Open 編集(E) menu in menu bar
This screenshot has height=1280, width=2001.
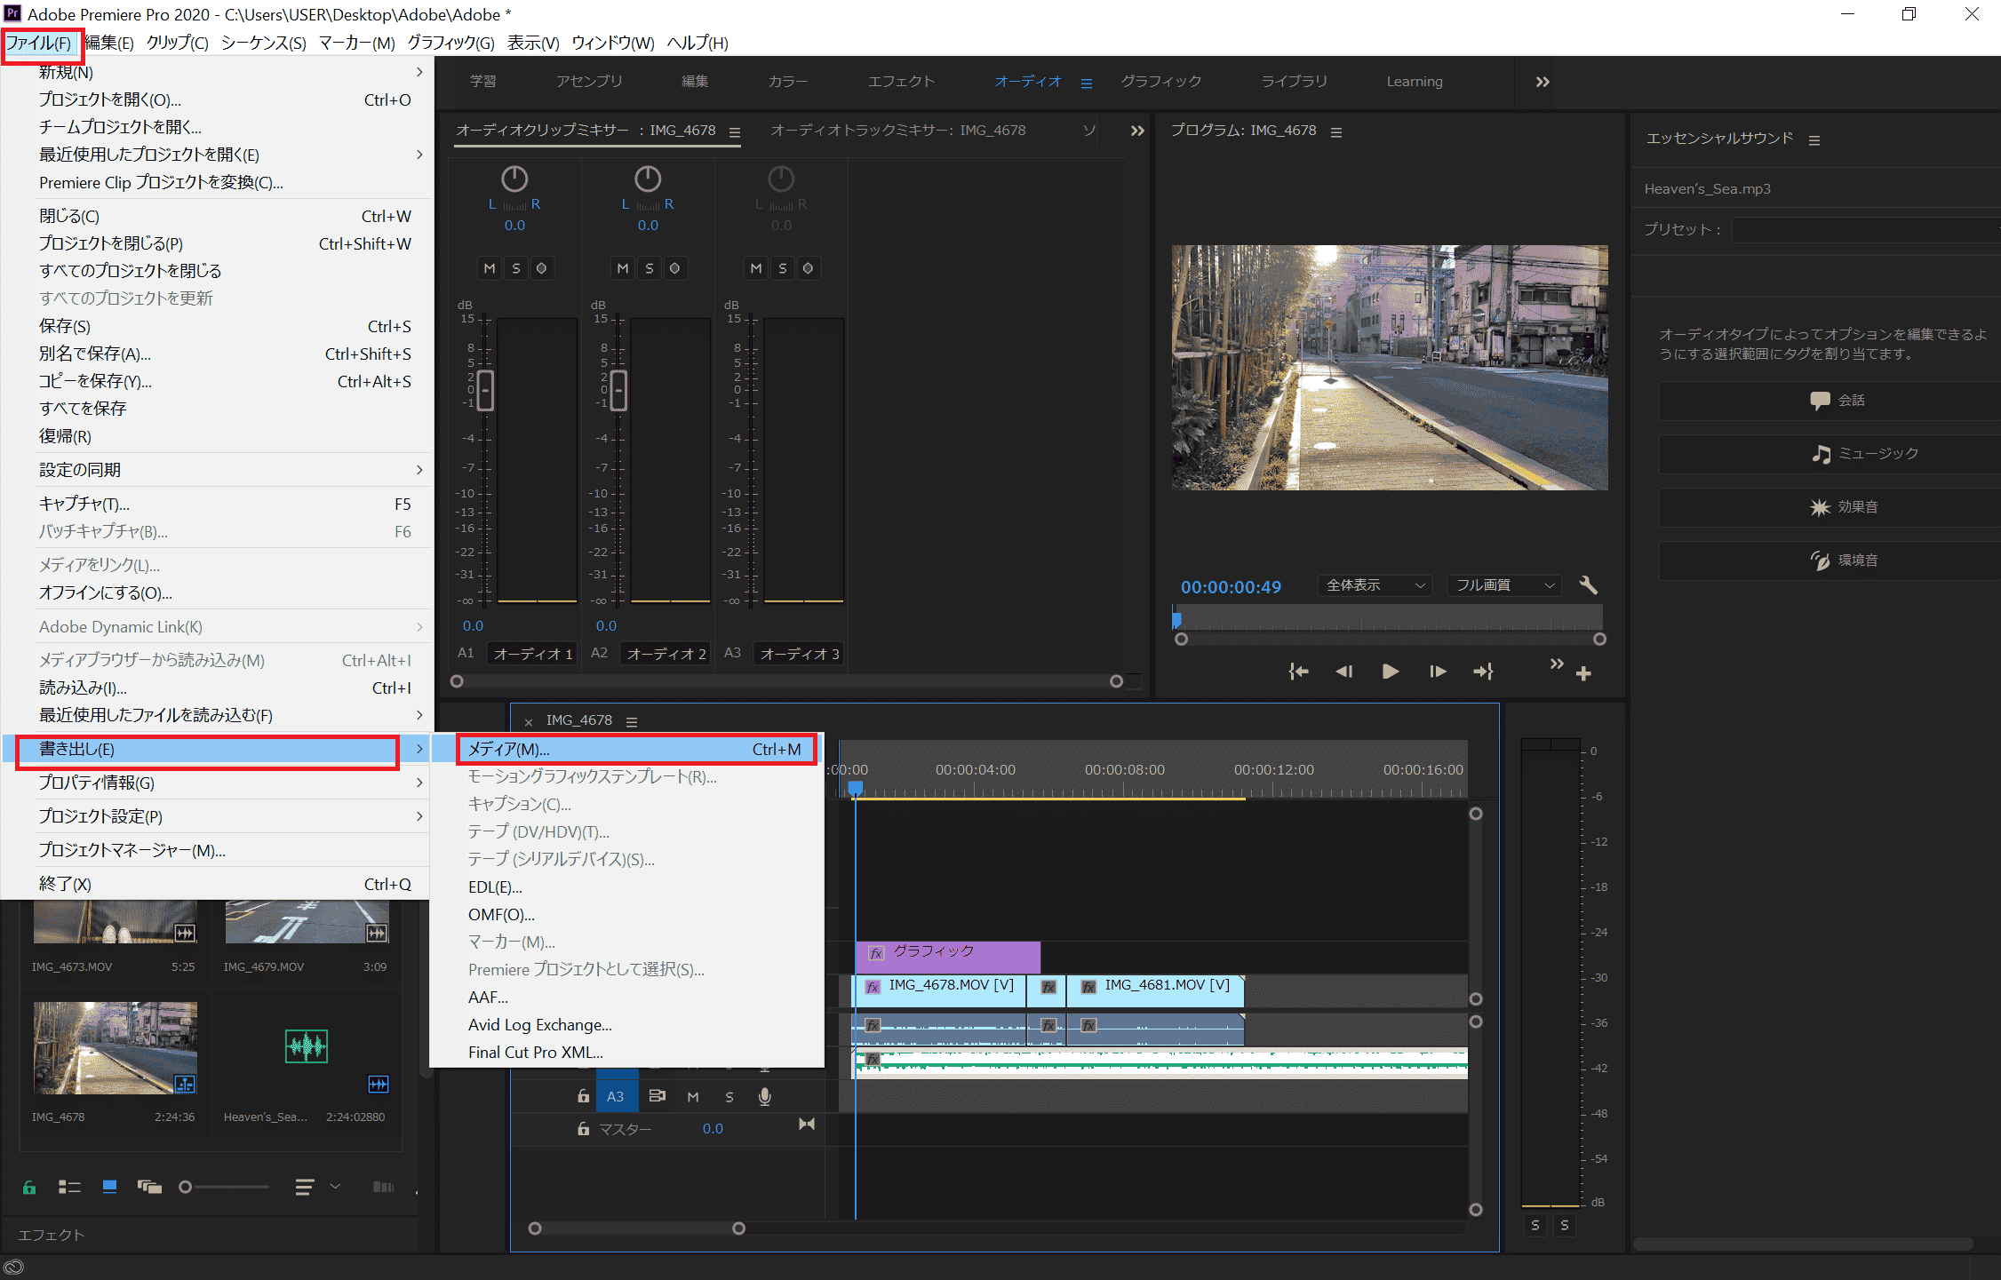(109, 43)
